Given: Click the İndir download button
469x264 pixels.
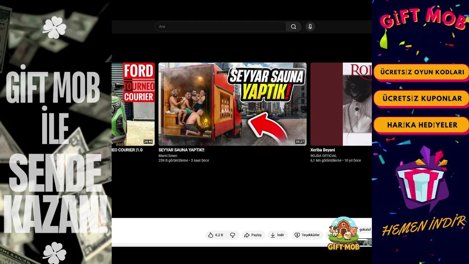Looking at the screenshot, I should coord(277,235).
